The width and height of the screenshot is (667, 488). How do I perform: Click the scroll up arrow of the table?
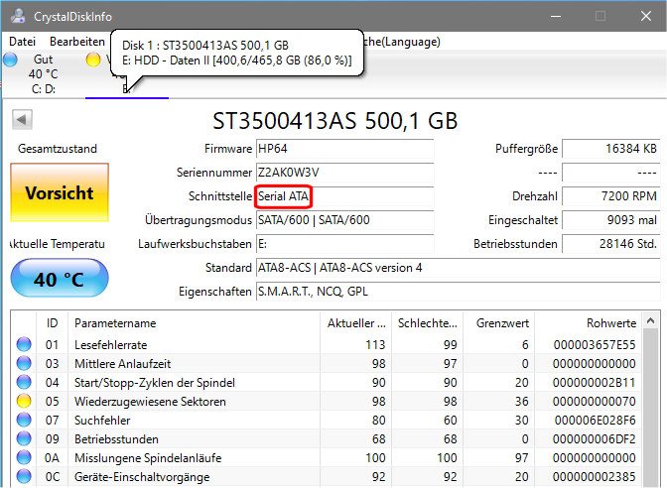coord(650,321)
